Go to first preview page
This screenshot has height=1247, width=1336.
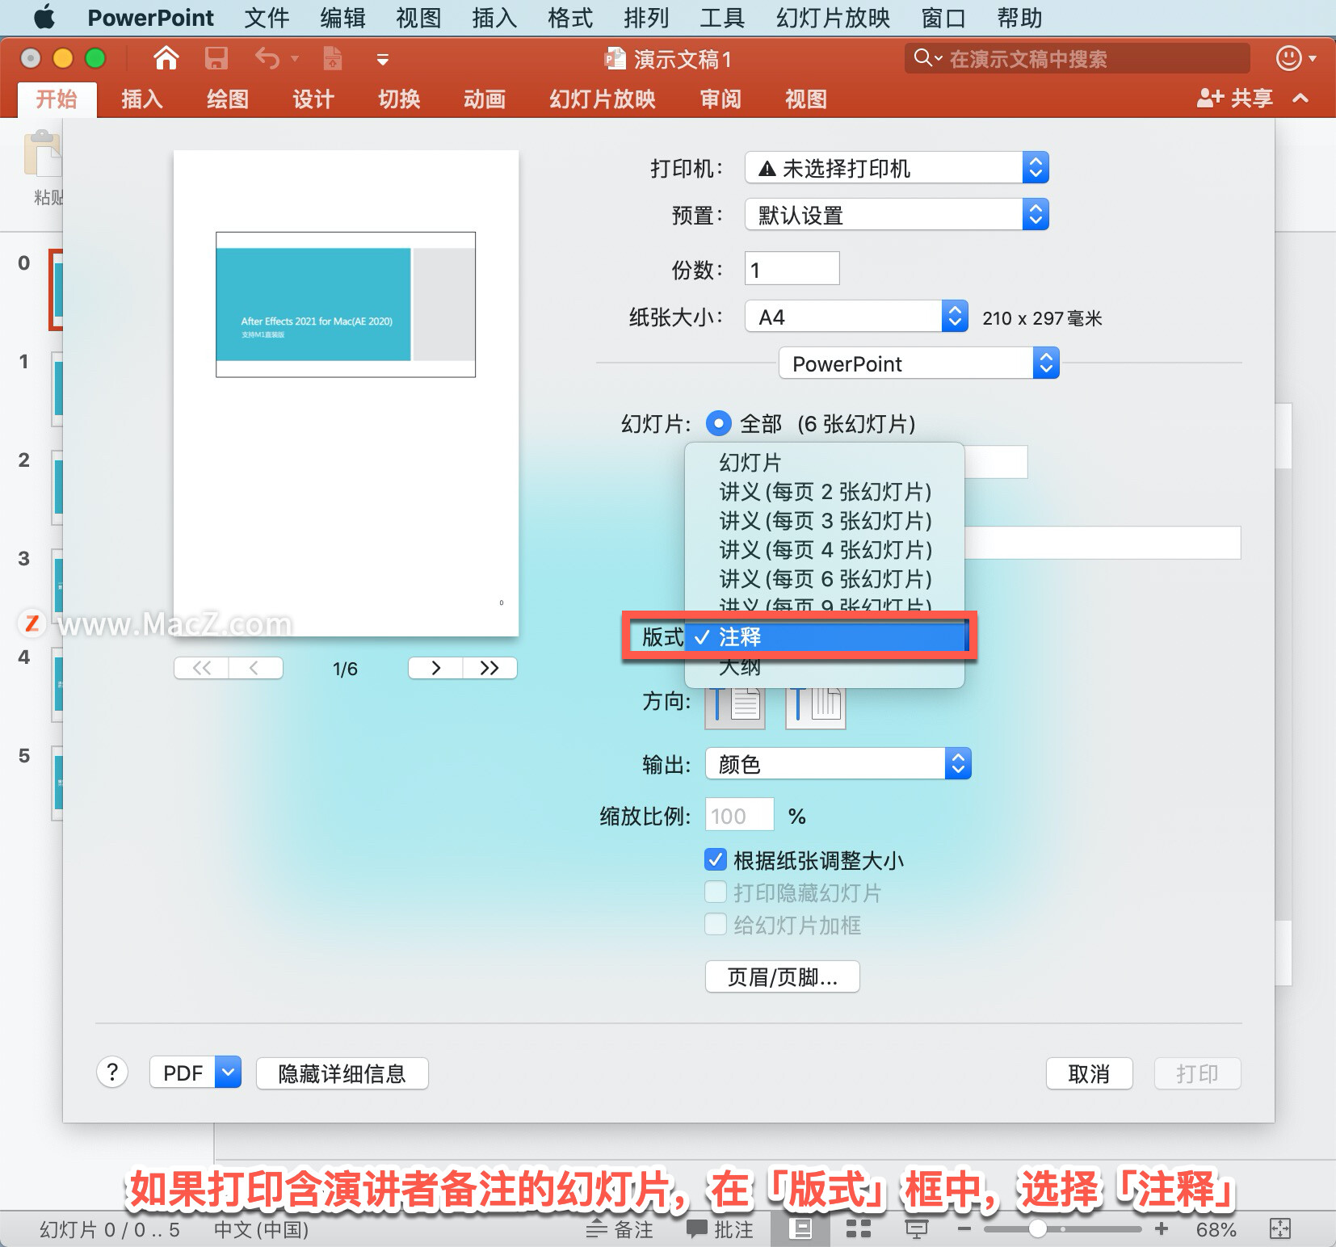[202, 668]
